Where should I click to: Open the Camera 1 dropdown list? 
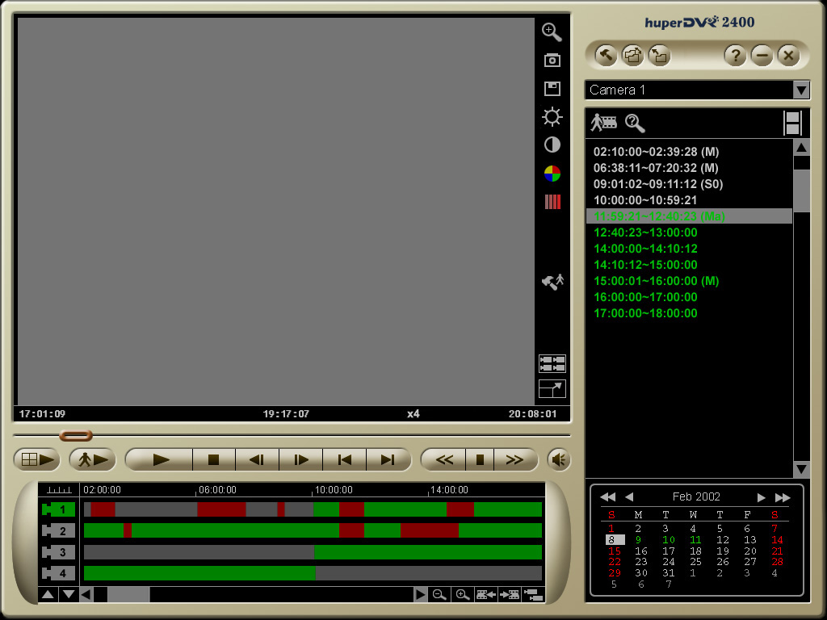coord(801,90)
